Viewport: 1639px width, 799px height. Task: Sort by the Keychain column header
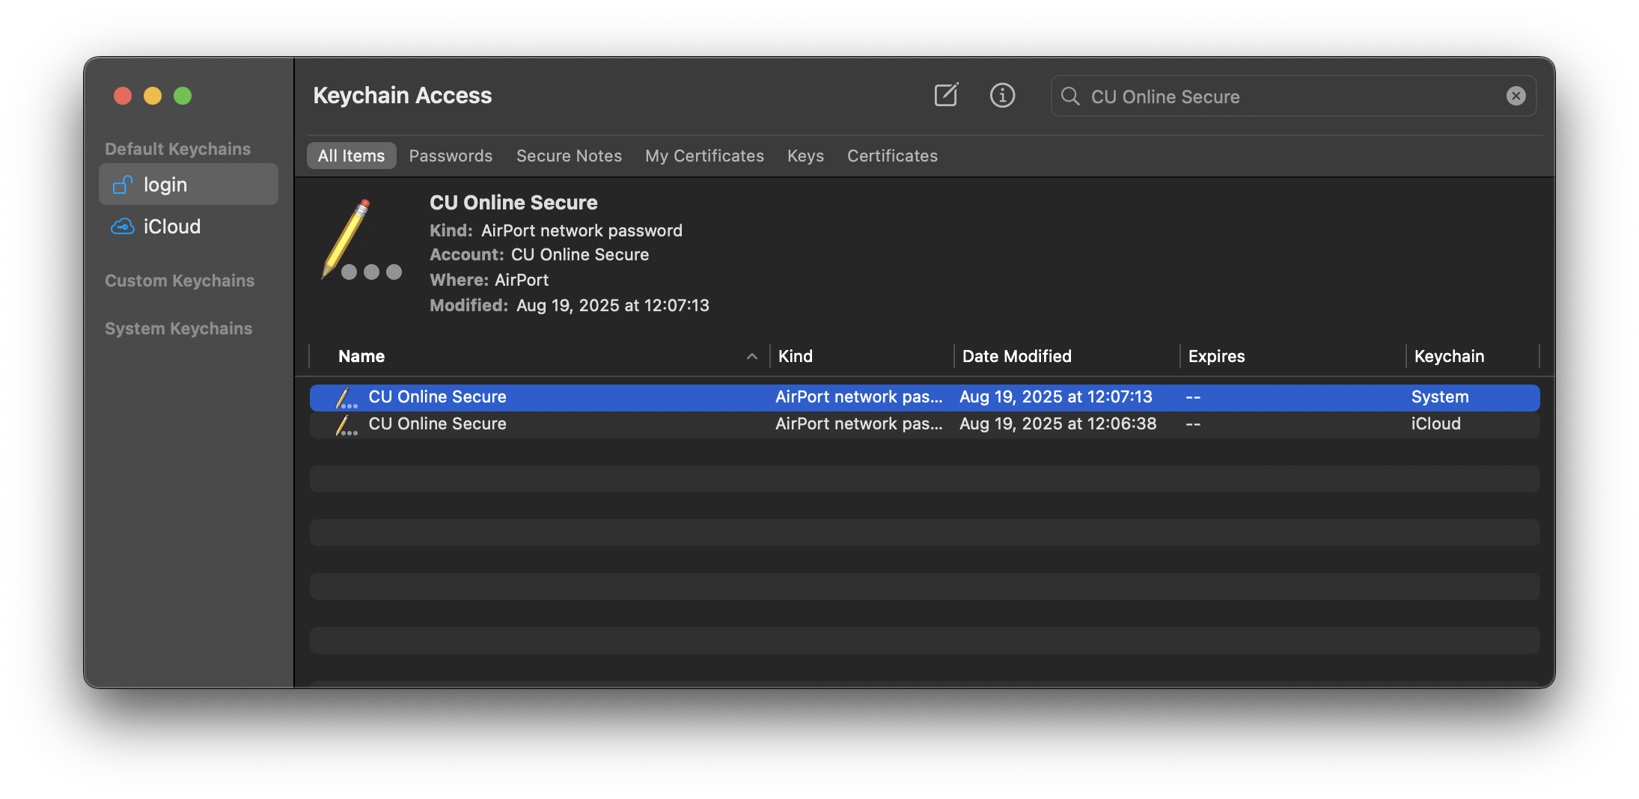(x=1449, y=356)
